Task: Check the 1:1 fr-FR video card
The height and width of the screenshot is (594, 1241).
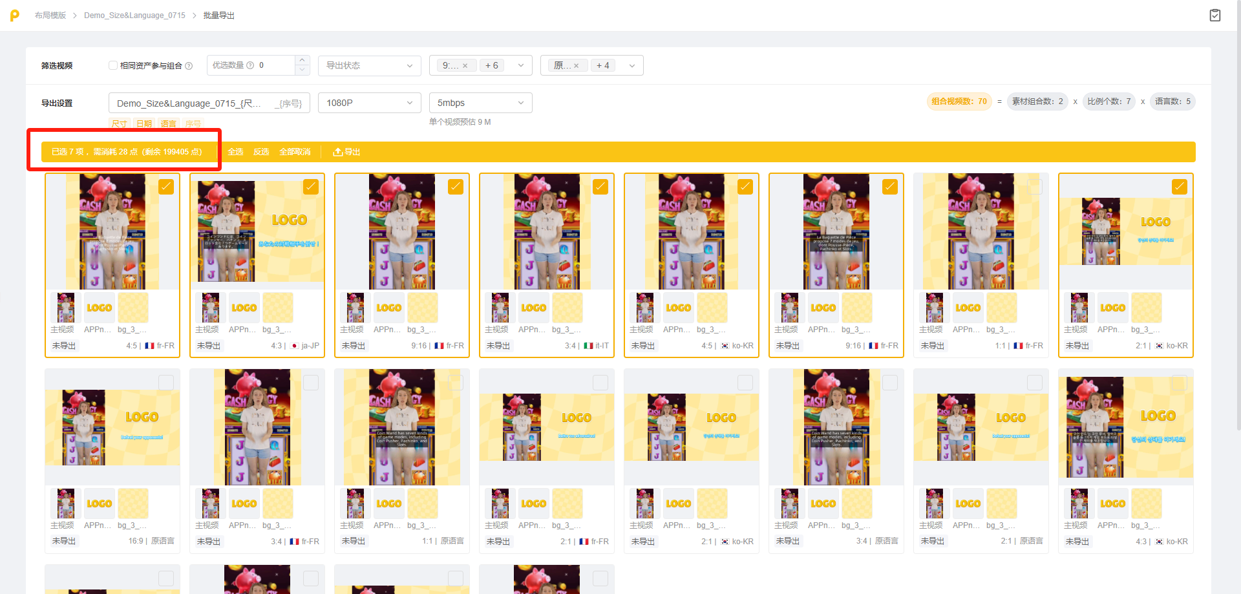Action: (x=1035, y=187)
